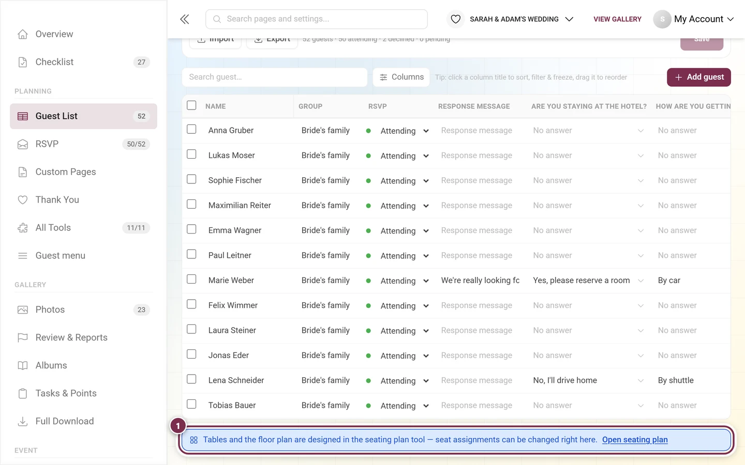745x465 pixels.
Task: Focus the Search guest field
Action: click(275, 77)
